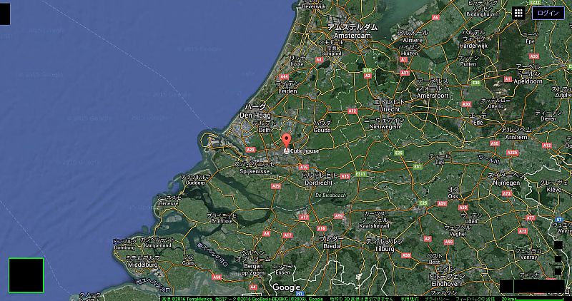Click the E30 road shield
The width and height of the screenshot is (572, 301).
tap(475, 83)
